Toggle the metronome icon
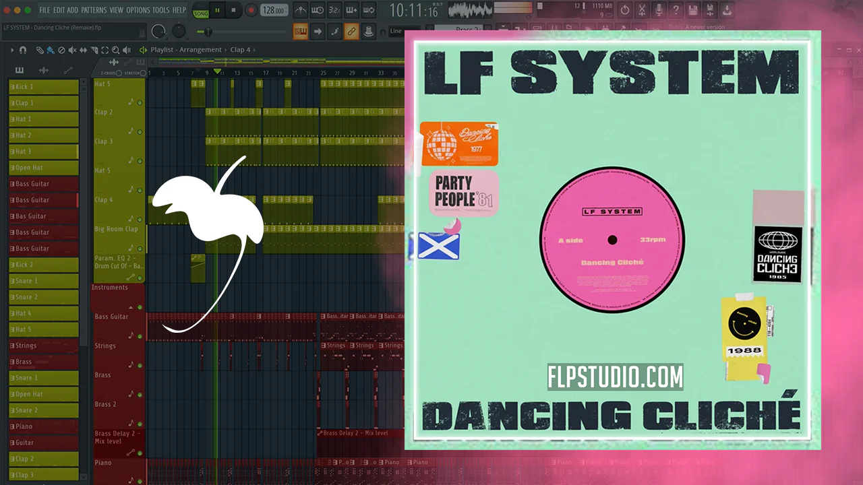 click(301, 10)
